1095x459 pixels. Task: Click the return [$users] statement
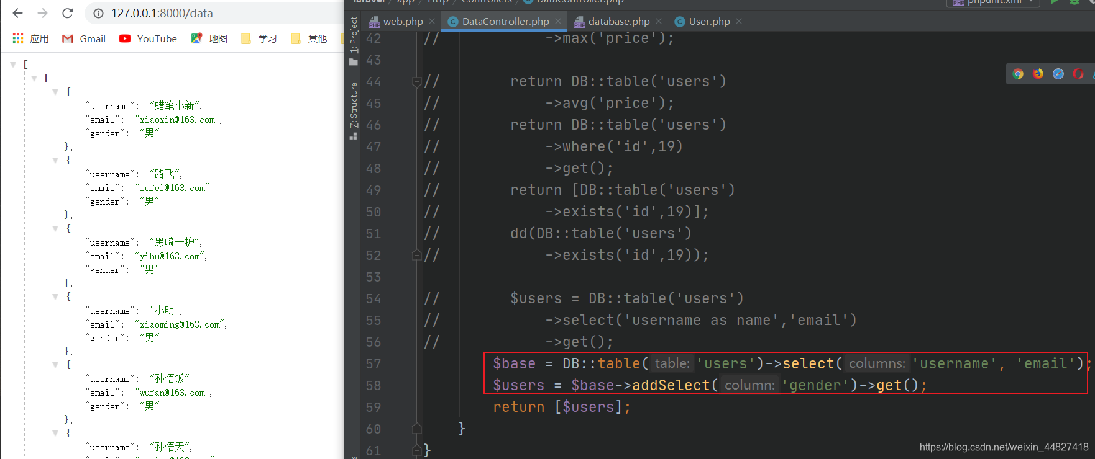coord(562,408)
